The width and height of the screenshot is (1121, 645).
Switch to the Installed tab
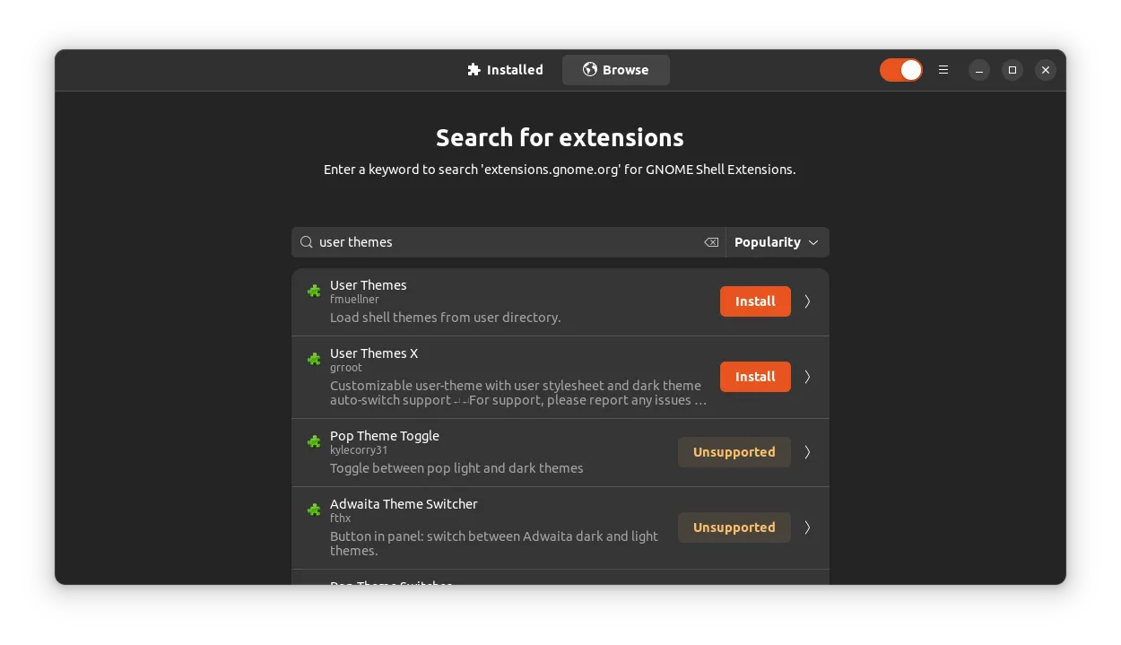pyautogui.click(x=505, y=69)
